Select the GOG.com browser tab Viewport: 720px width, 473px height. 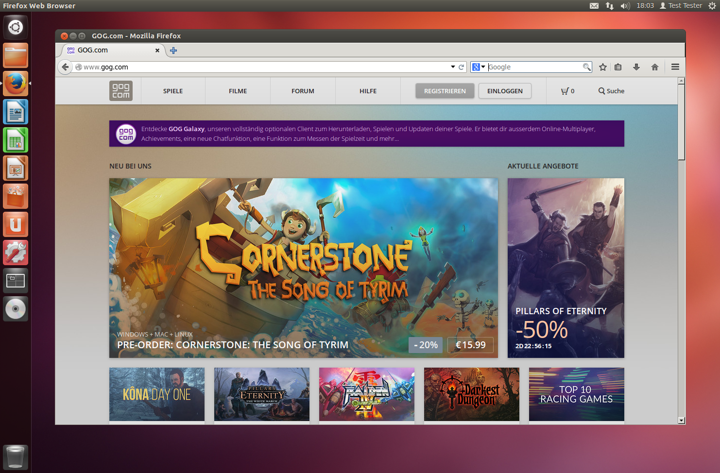[114, 50]
